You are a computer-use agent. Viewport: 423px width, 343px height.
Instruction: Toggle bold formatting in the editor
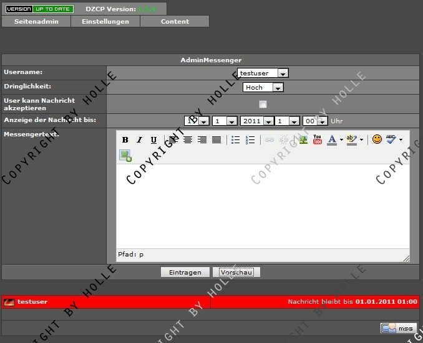[125, 140]
